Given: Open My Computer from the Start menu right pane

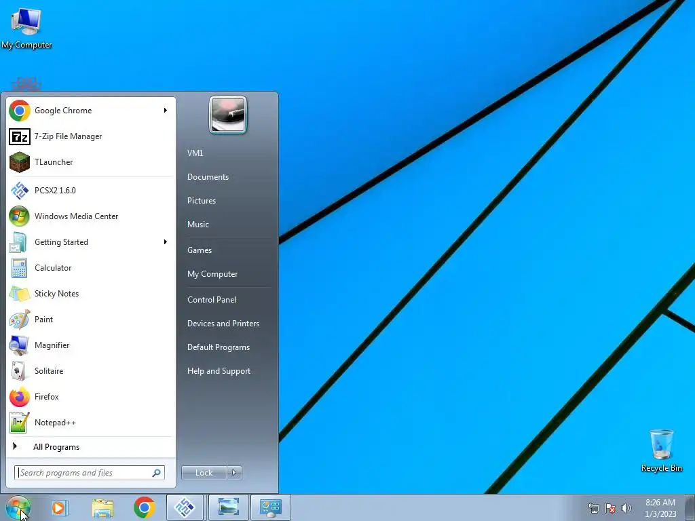Looking at the screenshot, I should 212,274.
